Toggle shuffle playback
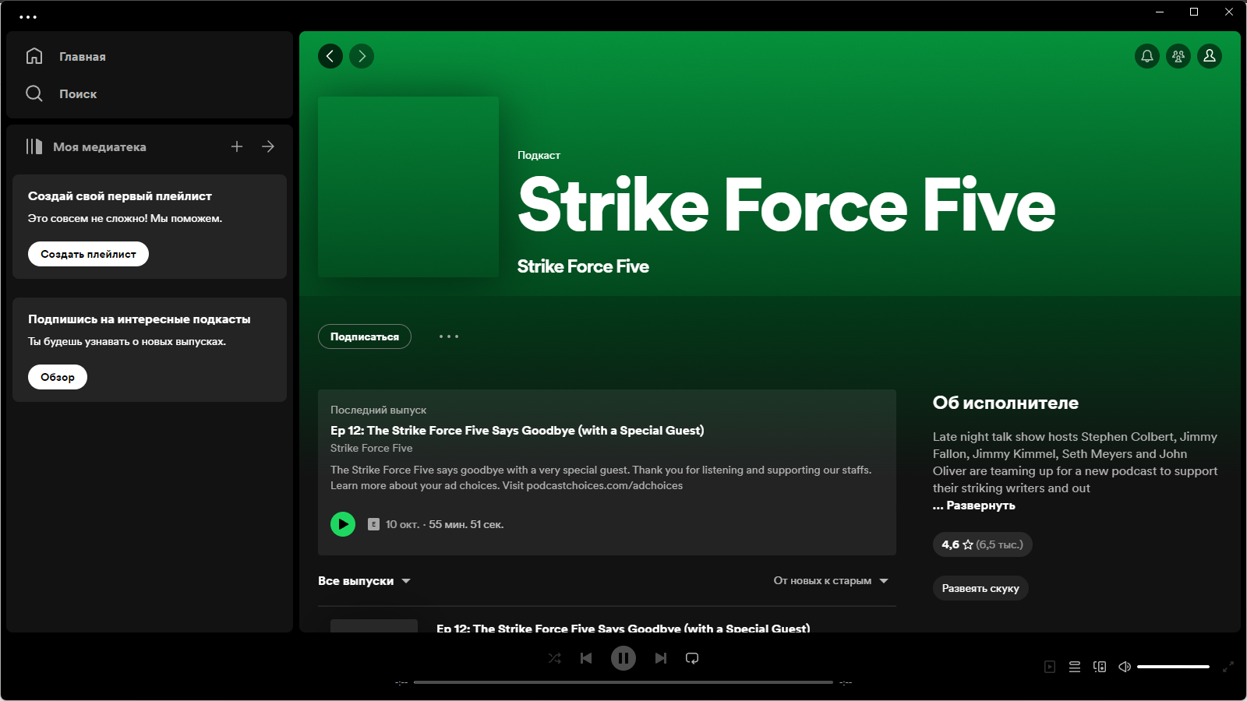Image resolution: width=1247 pixels, height=701 pixels. (x=555, y=658)
